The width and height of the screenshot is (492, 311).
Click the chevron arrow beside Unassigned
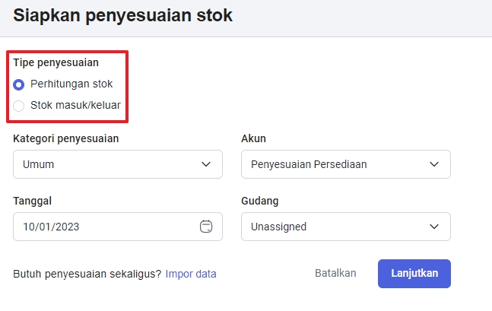(434, 227)
